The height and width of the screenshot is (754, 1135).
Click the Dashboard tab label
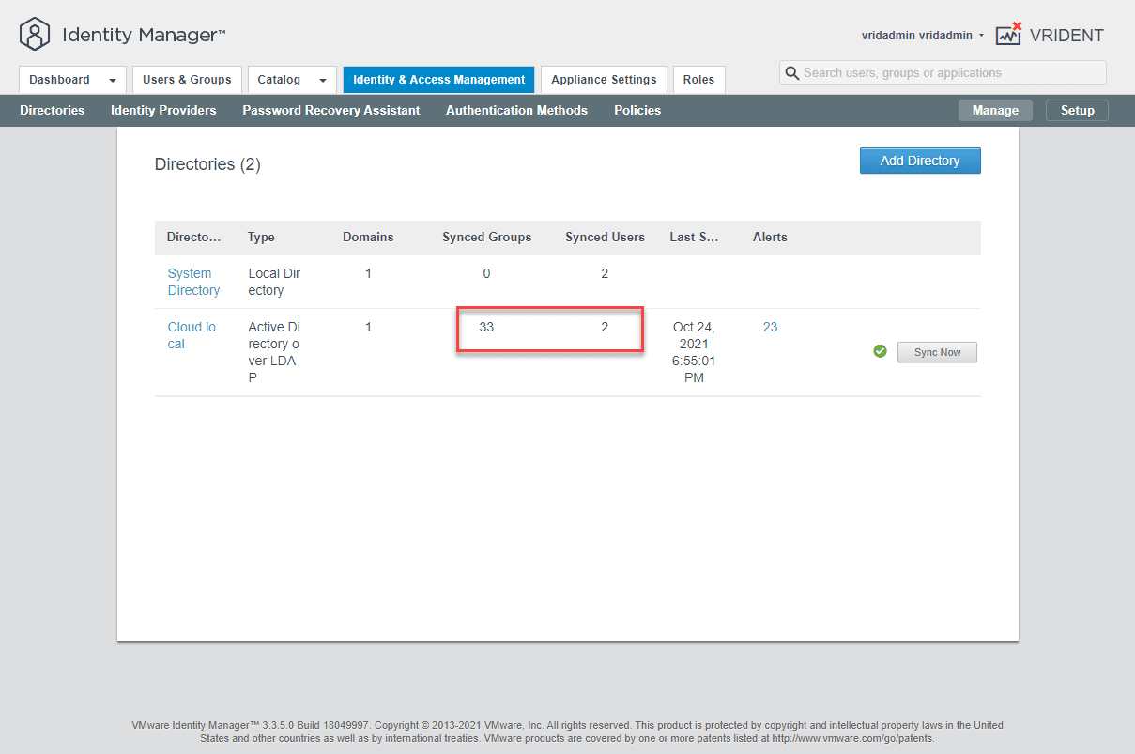59,80
